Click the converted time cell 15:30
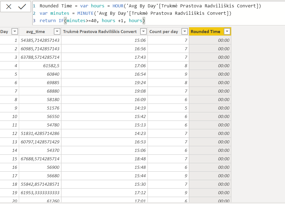The width and height of the screenshot is (285, 204). (104, 184)
